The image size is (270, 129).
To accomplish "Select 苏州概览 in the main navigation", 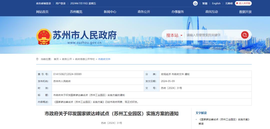I will [x=76, y=12].
